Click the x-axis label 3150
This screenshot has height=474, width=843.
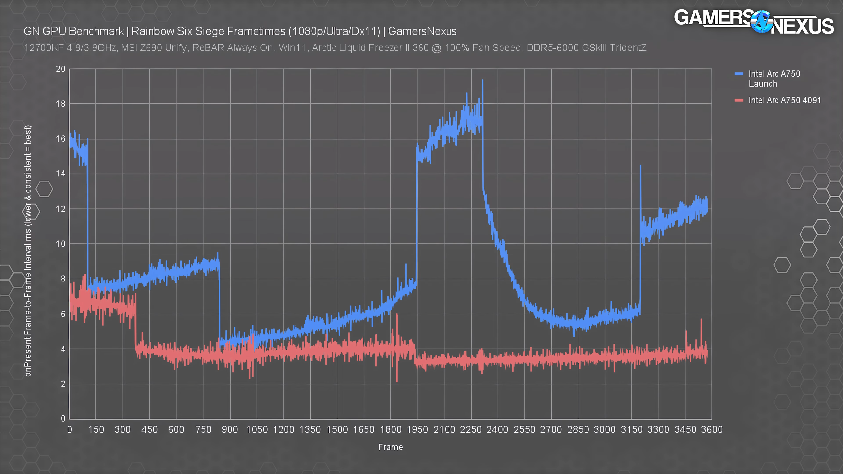click(632, 430)
